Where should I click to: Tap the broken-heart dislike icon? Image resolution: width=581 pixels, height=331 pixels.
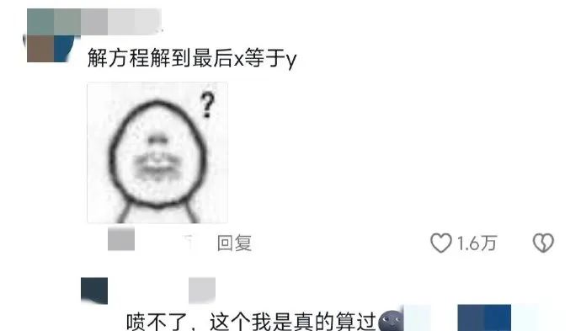tap(543, 243)
